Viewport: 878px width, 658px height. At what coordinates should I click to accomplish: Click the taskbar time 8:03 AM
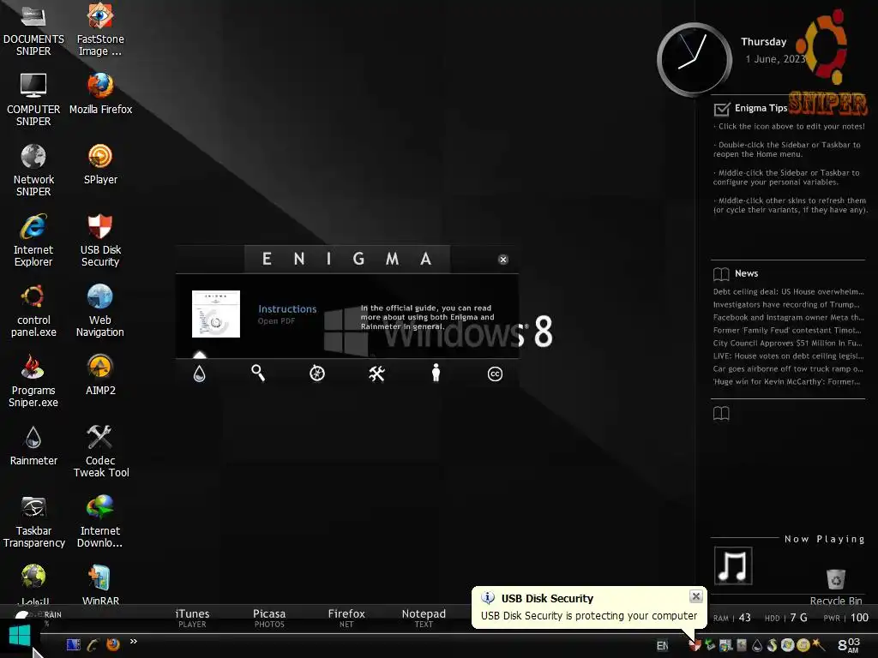click(848, 644)
